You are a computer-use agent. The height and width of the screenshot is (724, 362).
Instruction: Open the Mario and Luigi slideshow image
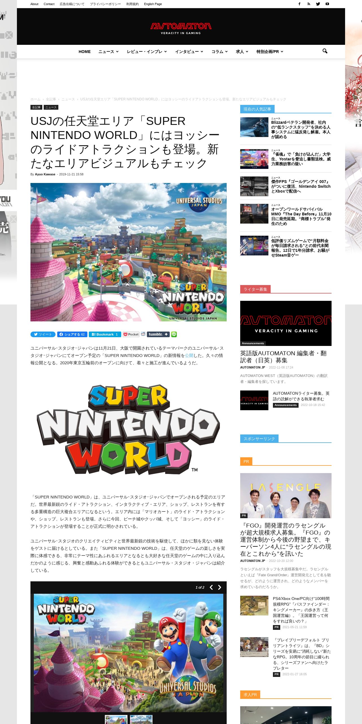click(x=129, y=653)
